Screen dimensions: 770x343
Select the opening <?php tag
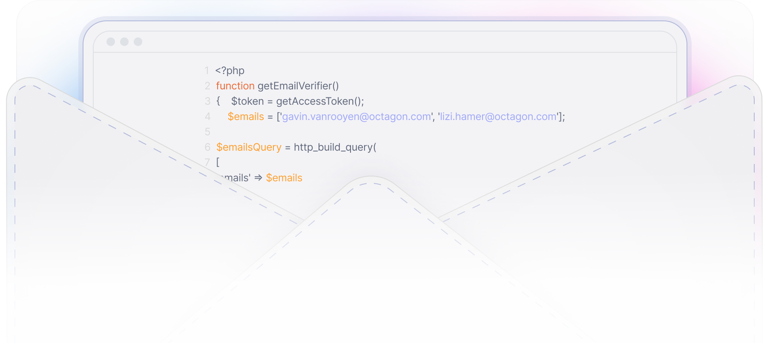pyautogui.click(x=230, y=71)
